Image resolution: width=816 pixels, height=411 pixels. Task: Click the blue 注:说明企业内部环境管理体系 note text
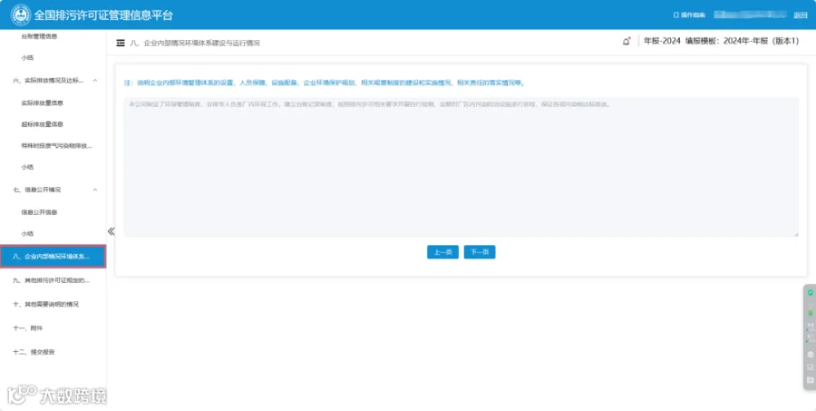click(325, 83)
